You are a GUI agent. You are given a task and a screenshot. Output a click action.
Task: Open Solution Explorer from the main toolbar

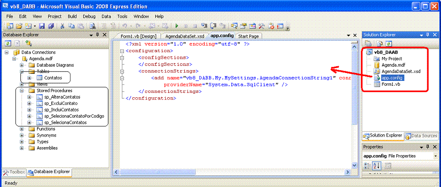pos(234,26)
